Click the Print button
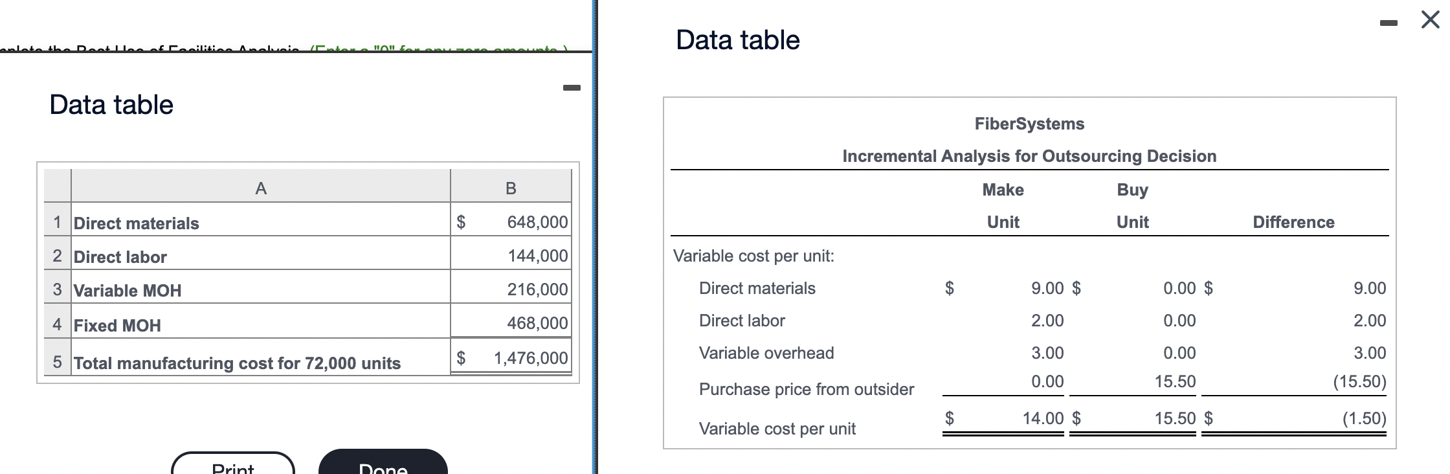The height and width of the screenshot is (474, 1450). 233,465
